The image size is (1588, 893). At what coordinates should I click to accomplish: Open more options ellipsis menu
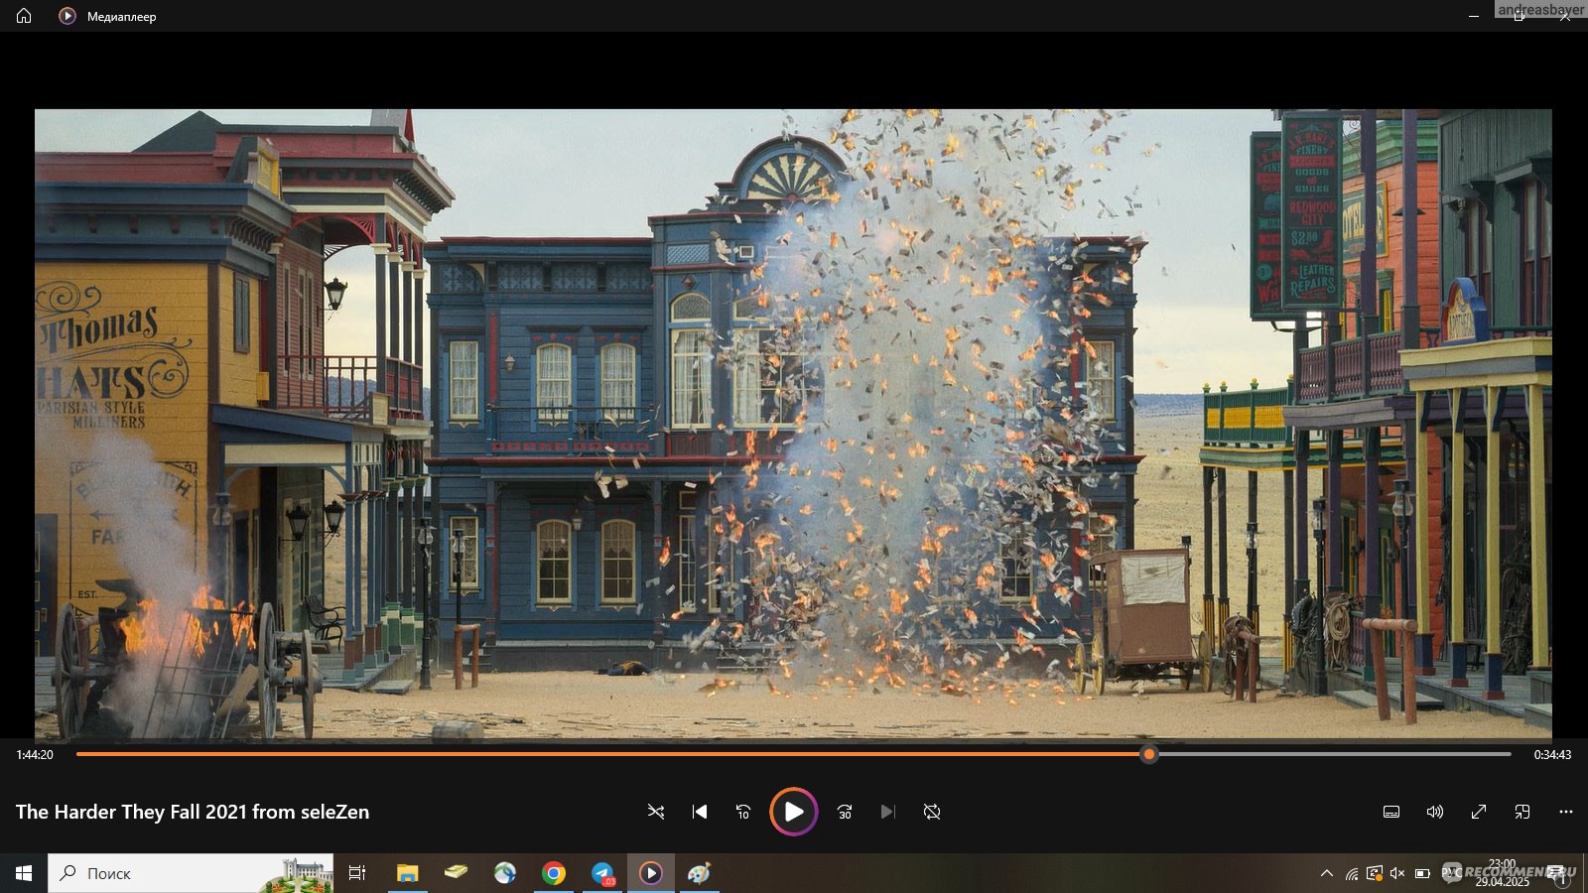[1566, 812]
